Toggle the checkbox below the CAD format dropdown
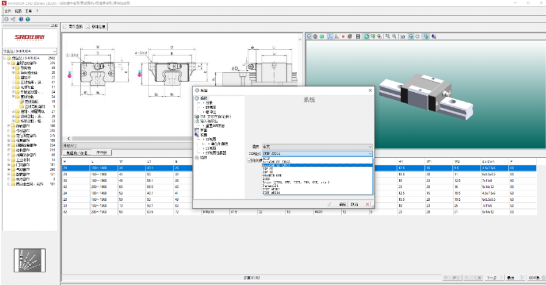 coord(249,161)
